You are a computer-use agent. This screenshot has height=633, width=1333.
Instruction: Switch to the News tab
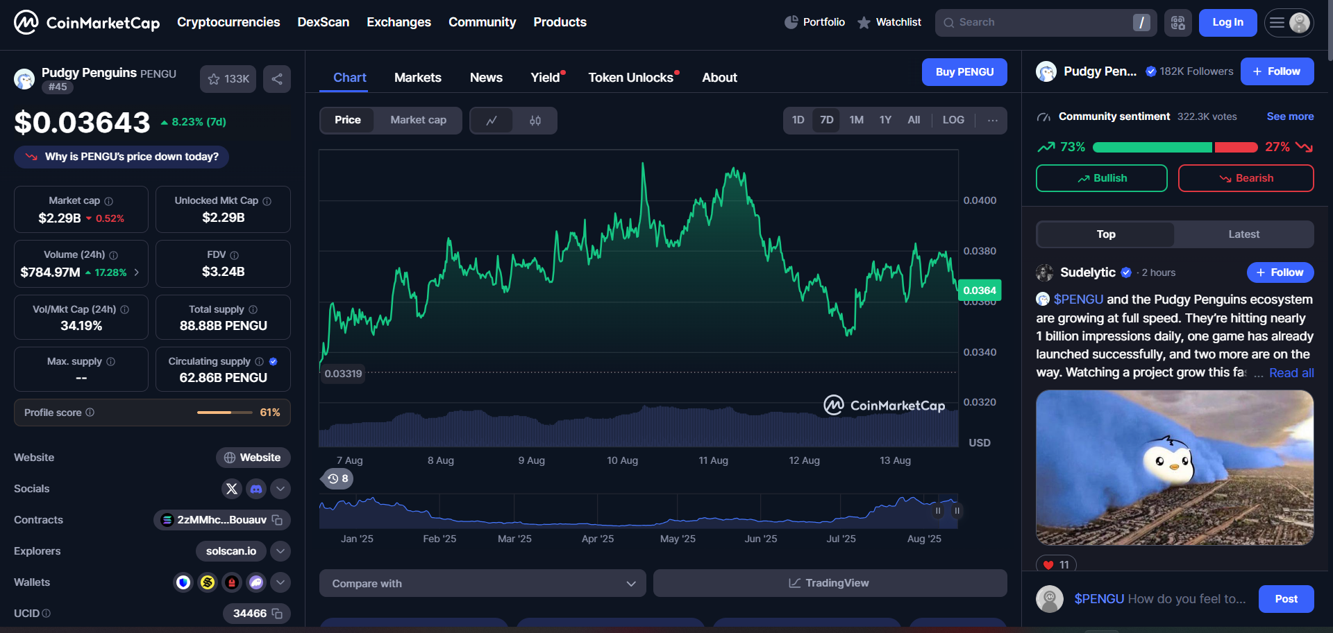(x=486, y=78)
